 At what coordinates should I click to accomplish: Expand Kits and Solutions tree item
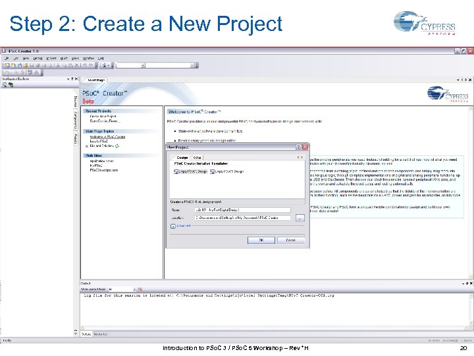(87, 146)
